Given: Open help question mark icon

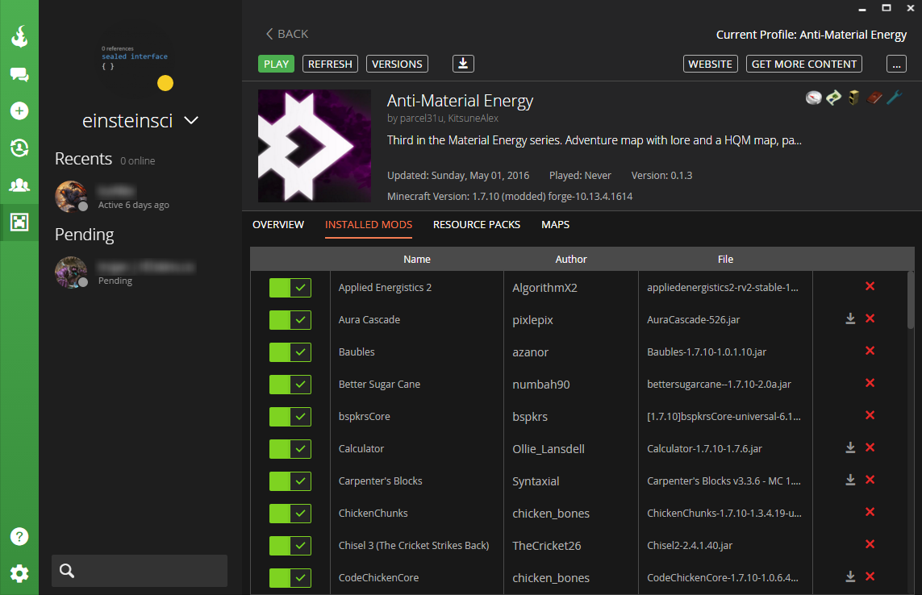Looking at the screenshot, I should coord(19,536).
